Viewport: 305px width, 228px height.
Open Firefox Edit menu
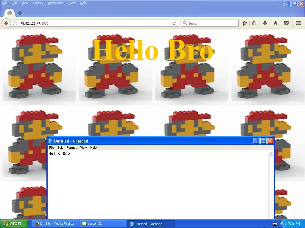(x=14, y=3)
